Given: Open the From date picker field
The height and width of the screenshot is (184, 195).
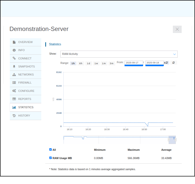Looking at the screenshot, I should pos(134,63).
